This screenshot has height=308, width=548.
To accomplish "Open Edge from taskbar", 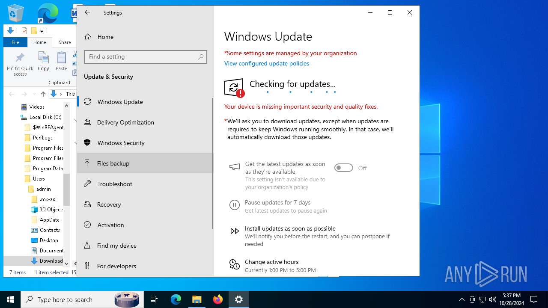I will click(176, 299).
